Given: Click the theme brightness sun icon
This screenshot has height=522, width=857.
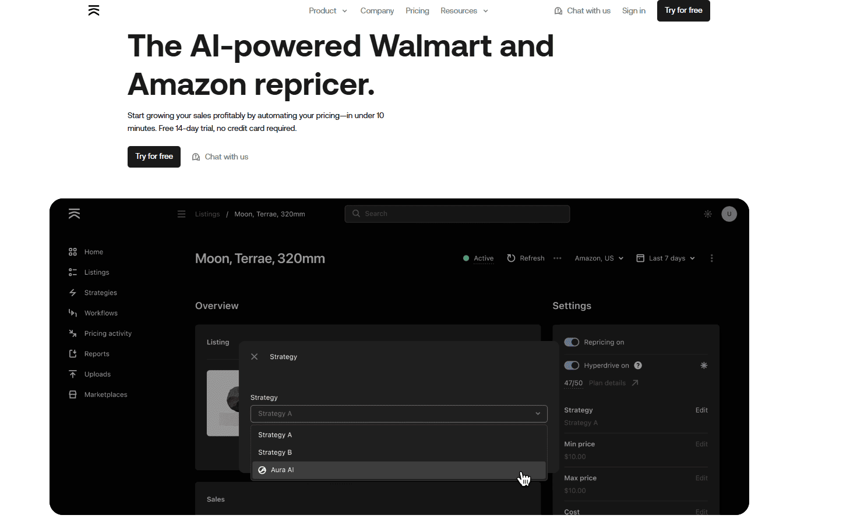Looking at the screenshot, I should point(708,214).
